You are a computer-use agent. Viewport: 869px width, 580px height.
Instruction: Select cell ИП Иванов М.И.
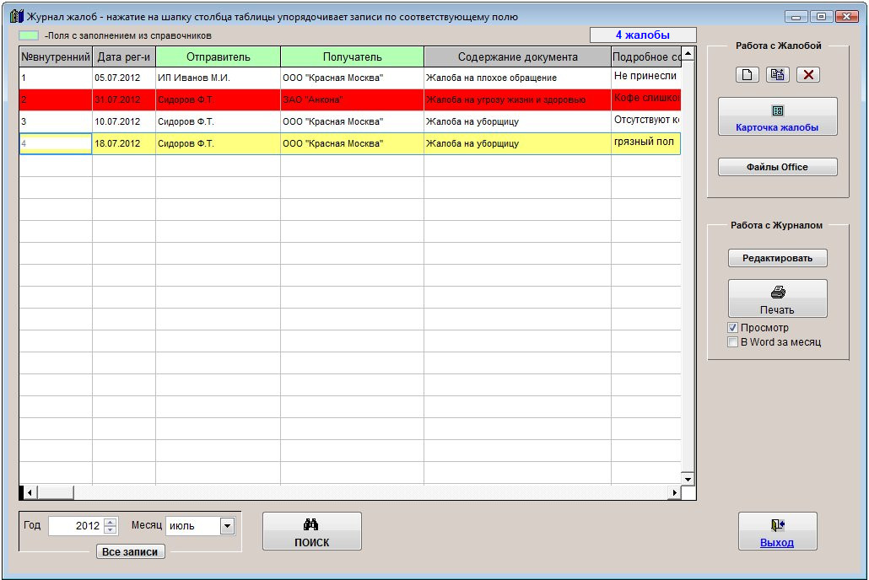pyautogui.click(x=218, y=78)
